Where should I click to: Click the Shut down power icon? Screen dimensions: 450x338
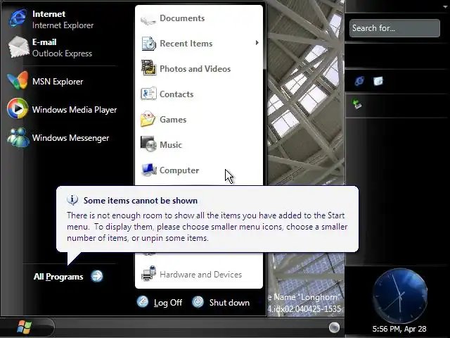tap(198, 302)
